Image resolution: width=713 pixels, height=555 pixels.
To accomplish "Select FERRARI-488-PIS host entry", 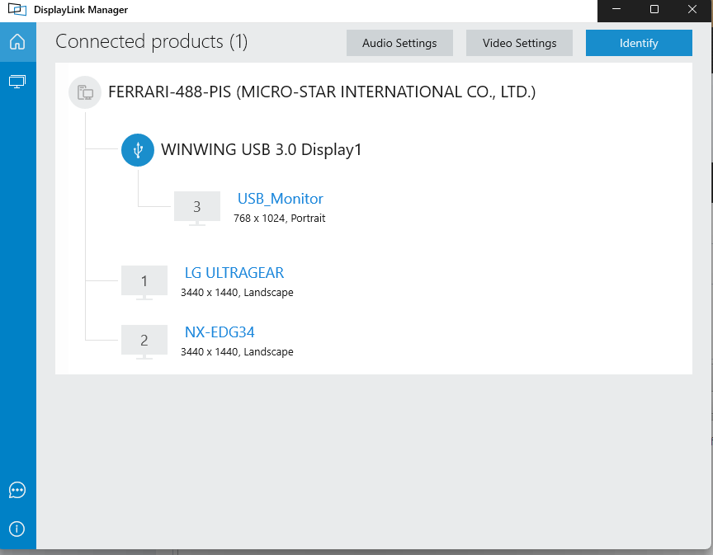I will (322, 92).
